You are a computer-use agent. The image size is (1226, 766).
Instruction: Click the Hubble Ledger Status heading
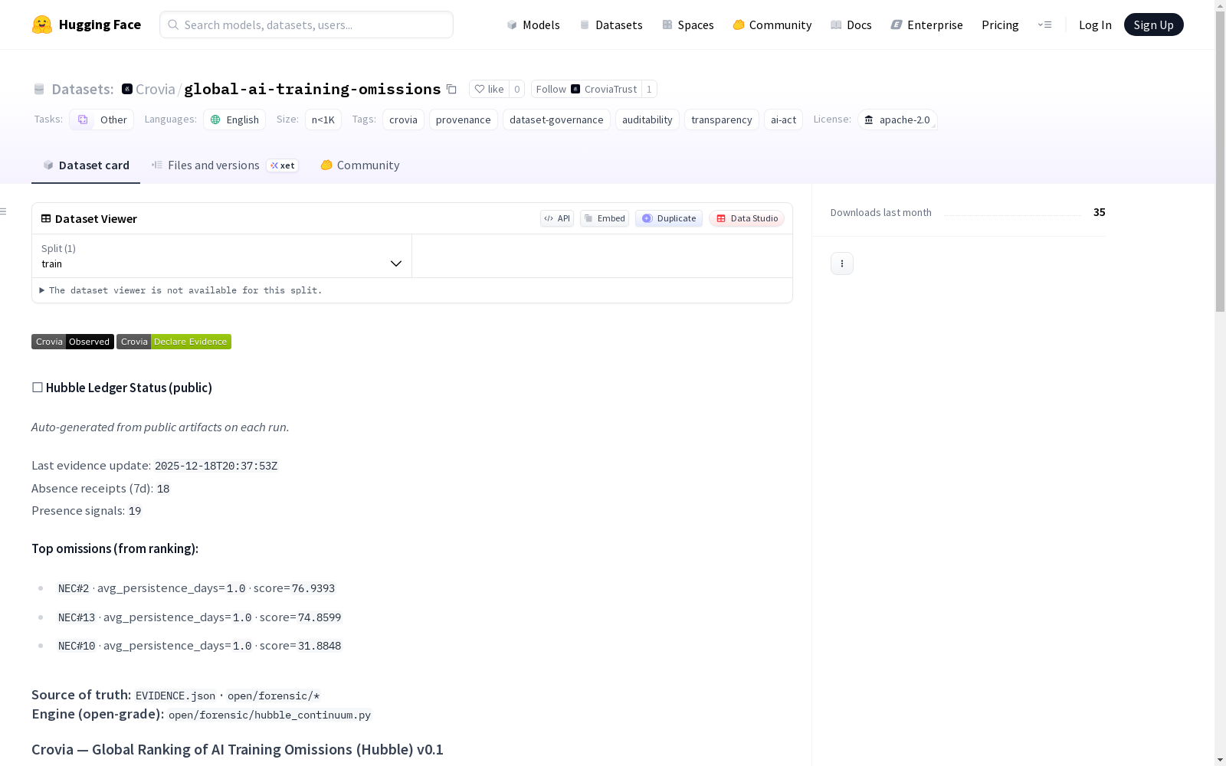122,388
